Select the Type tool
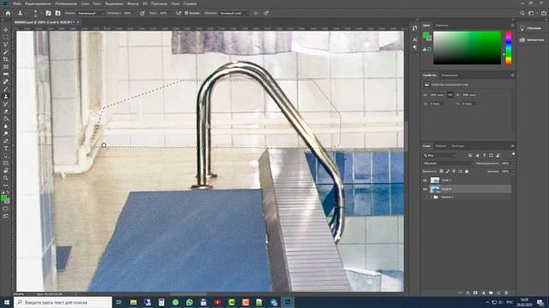Screen dimensions: 549x308 [x=6, y=149]
